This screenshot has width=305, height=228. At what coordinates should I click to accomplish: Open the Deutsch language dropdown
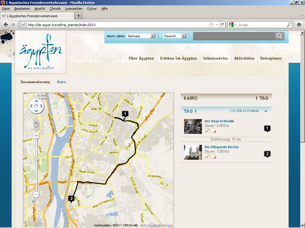tap(175, 36)
